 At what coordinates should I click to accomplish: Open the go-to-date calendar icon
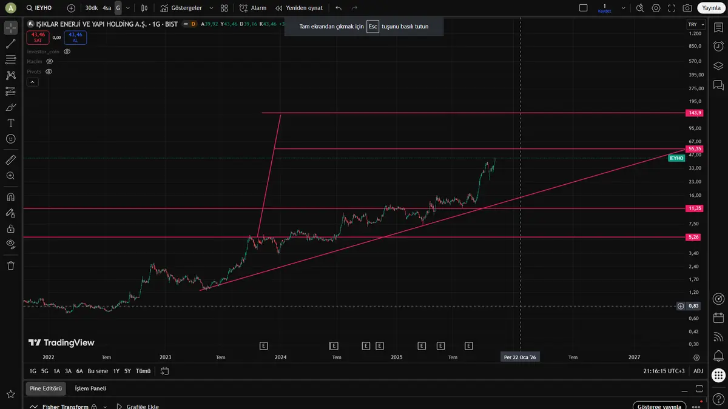coord(164,371)
